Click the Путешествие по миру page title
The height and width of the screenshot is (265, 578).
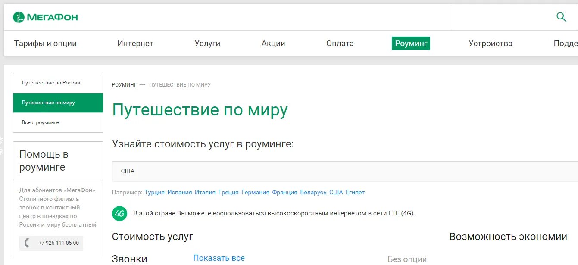click(200, 110)
